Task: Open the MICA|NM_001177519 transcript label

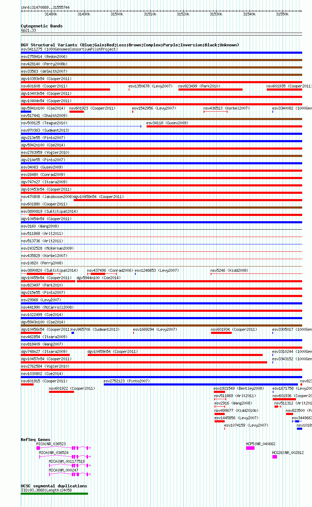Action: [67, 461]
